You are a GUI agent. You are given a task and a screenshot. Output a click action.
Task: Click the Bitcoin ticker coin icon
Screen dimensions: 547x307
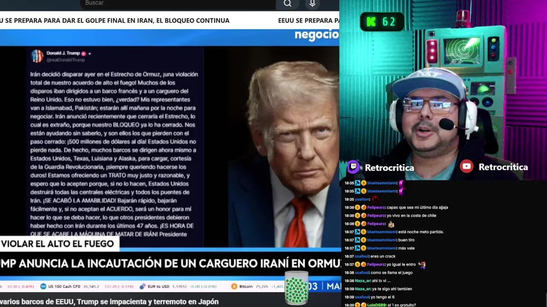(234, 286)
